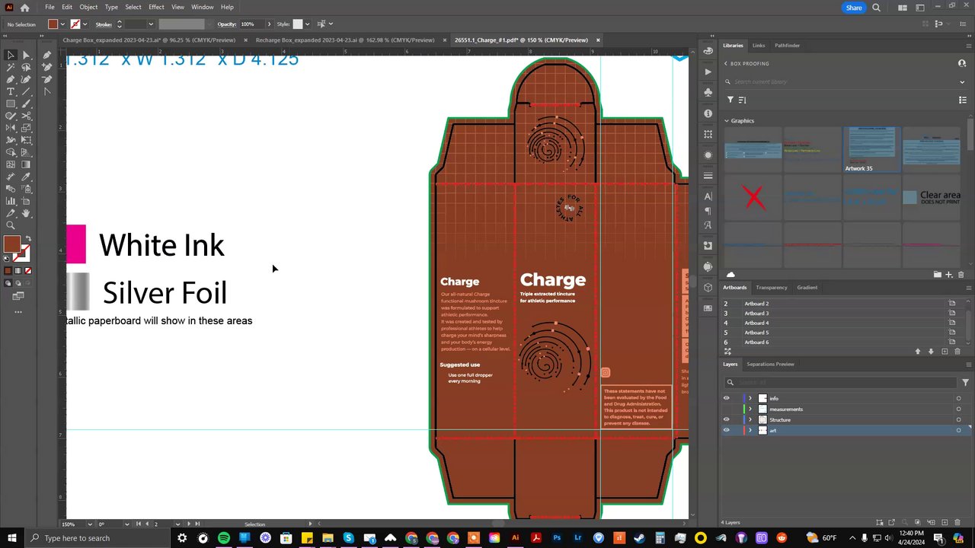Show the measurements layer

coord(726,409)
